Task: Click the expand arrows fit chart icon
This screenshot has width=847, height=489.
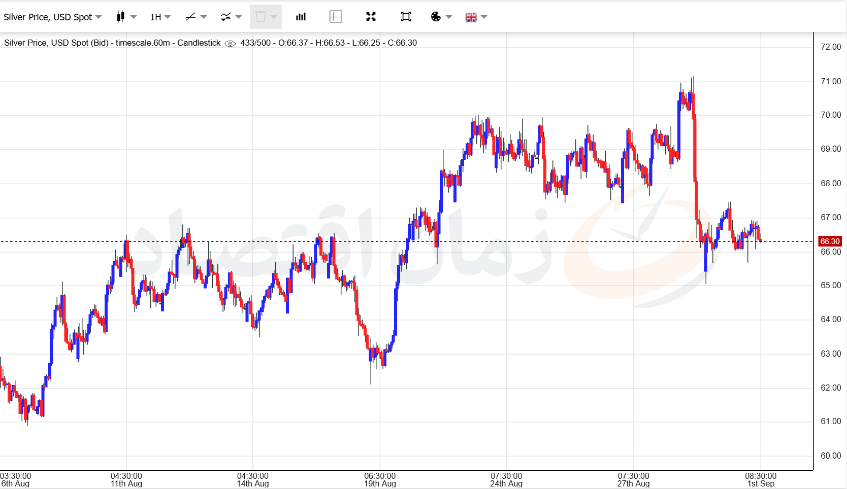Action: point(371,17)
